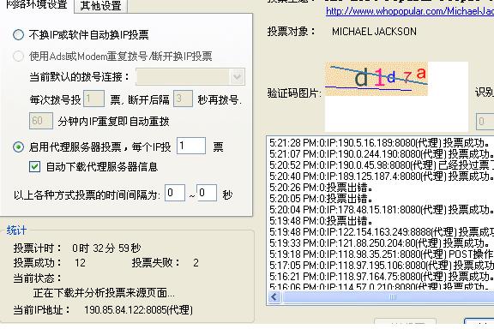
Task: Click the 每次拨号投 ticket count field
Action: pyautogui.click(x=93, y=99)
